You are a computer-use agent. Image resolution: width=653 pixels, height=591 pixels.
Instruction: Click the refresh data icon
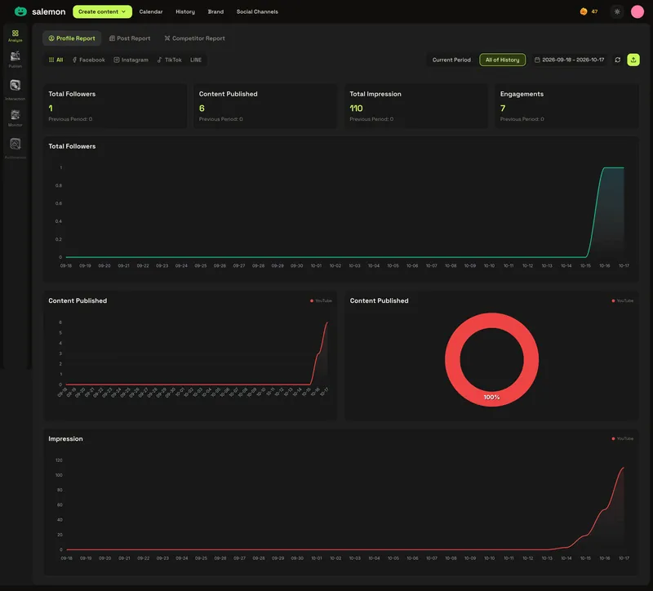(x=618, y=60)
